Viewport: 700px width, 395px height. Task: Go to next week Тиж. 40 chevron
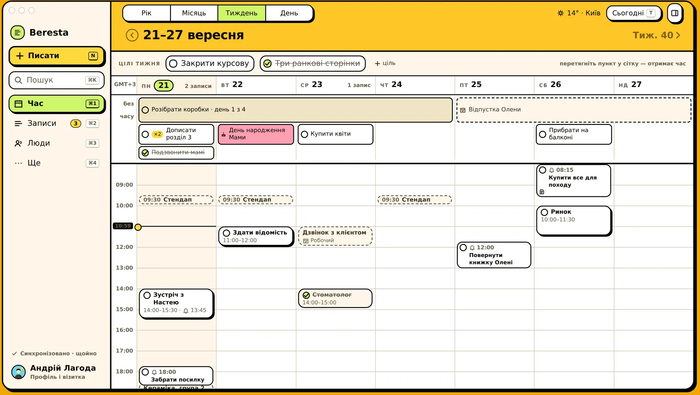(678, 35)
